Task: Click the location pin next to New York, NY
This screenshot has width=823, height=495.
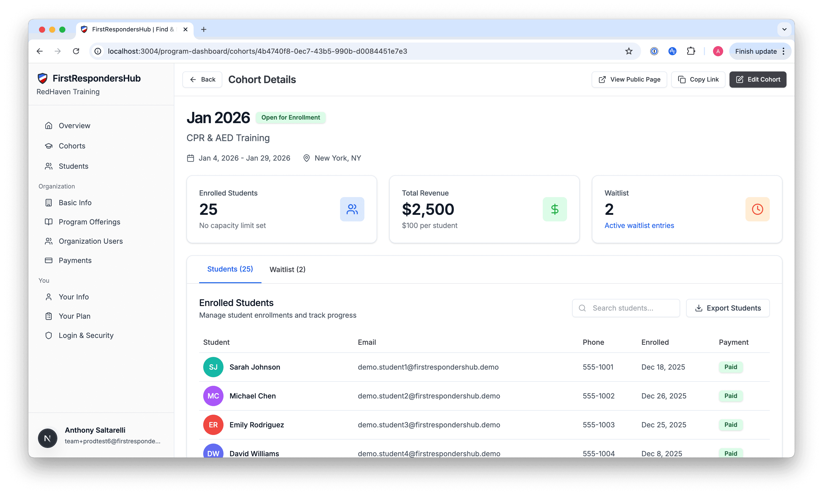Action: coord(306,158)
